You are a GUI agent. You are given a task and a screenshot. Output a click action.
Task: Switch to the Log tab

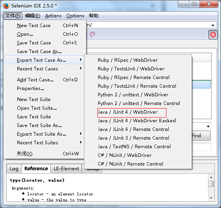point(14,169)
